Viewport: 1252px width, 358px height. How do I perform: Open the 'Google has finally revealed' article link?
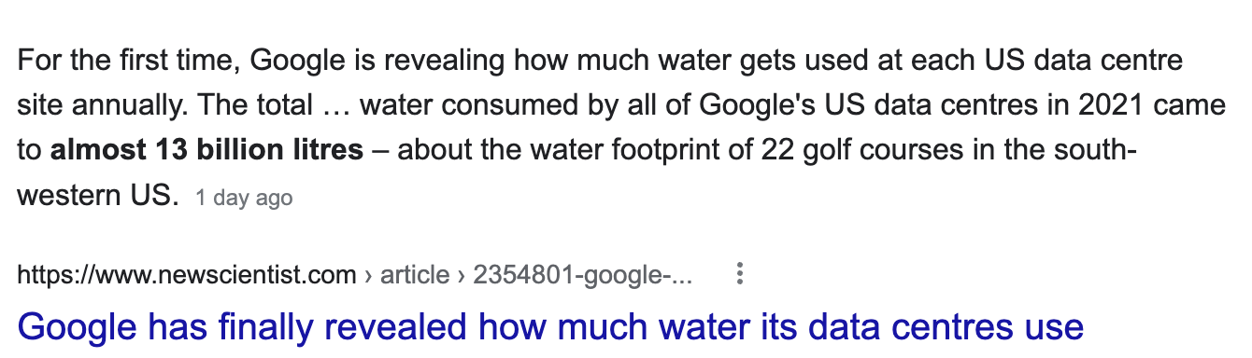pos(550,326)
